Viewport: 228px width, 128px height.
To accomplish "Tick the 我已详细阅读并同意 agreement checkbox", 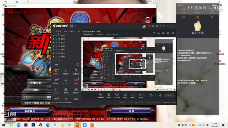I will [25, 103].
